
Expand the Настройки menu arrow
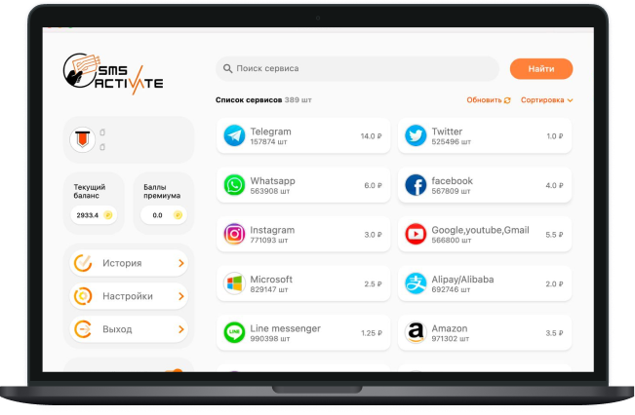pyautogui.click(x=181, y=296)
